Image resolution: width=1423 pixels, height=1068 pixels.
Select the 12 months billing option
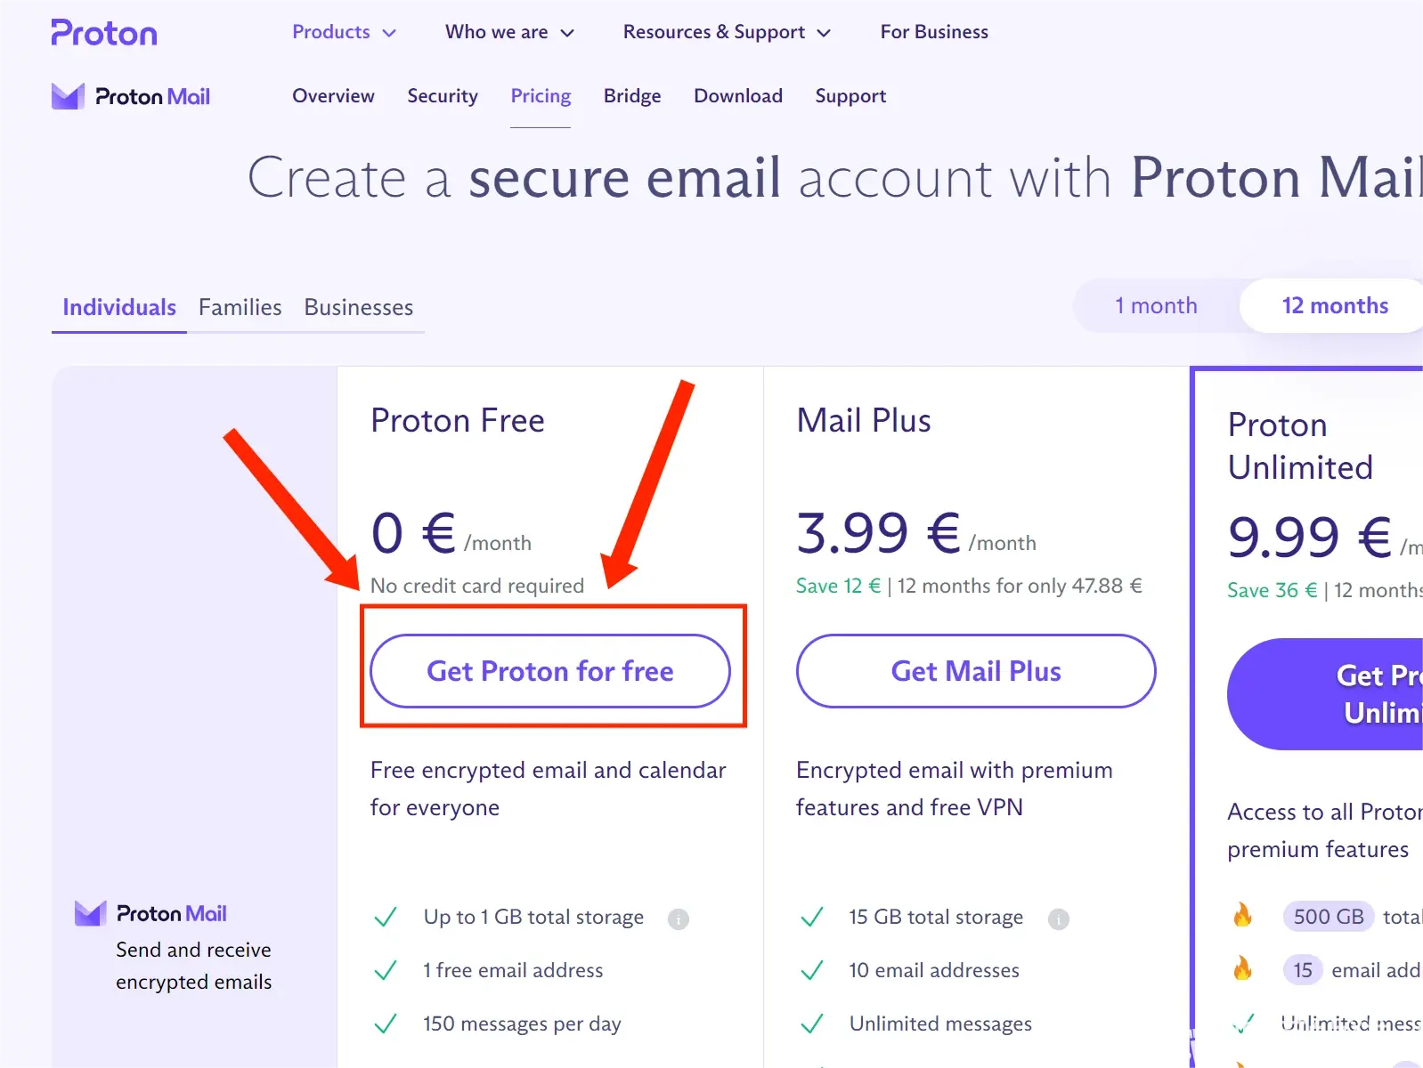1334,305
